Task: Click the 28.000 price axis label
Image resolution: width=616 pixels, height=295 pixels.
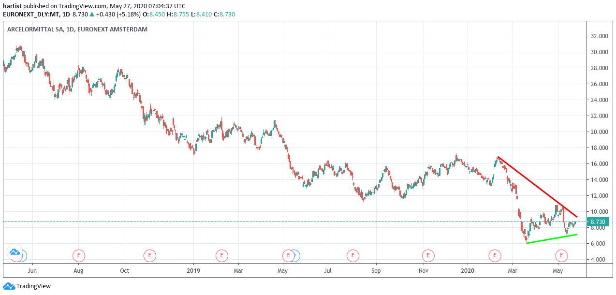Action: (599, 68)
